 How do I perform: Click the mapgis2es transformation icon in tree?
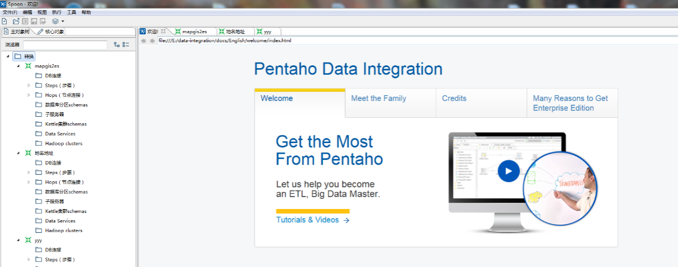coord(28,66)
